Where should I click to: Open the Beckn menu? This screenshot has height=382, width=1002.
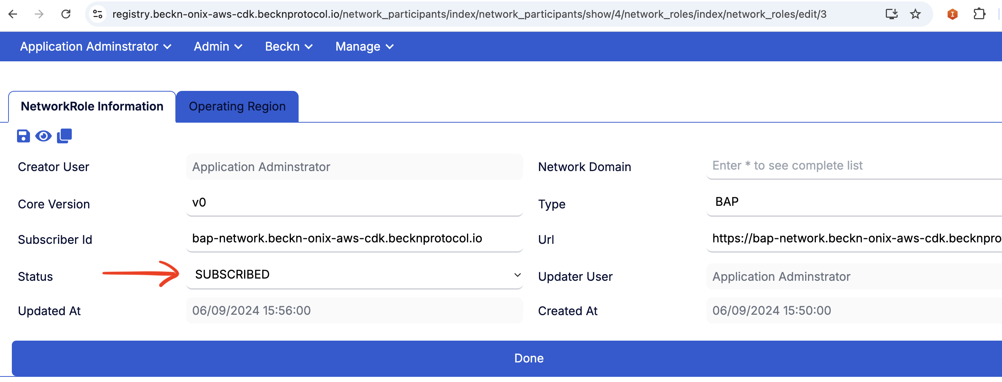(288, 47)
